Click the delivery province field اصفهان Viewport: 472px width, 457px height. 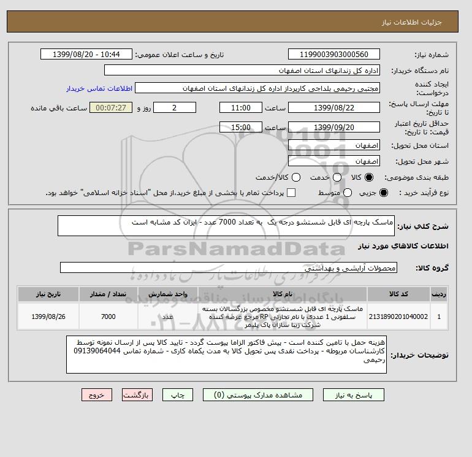point(334,145)
